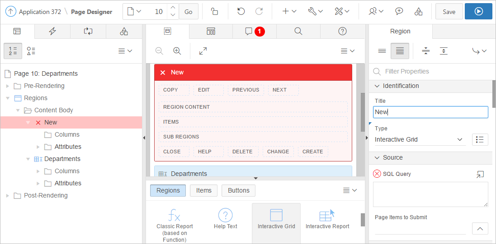Click the Filter Properties search field

click(430, 71)
